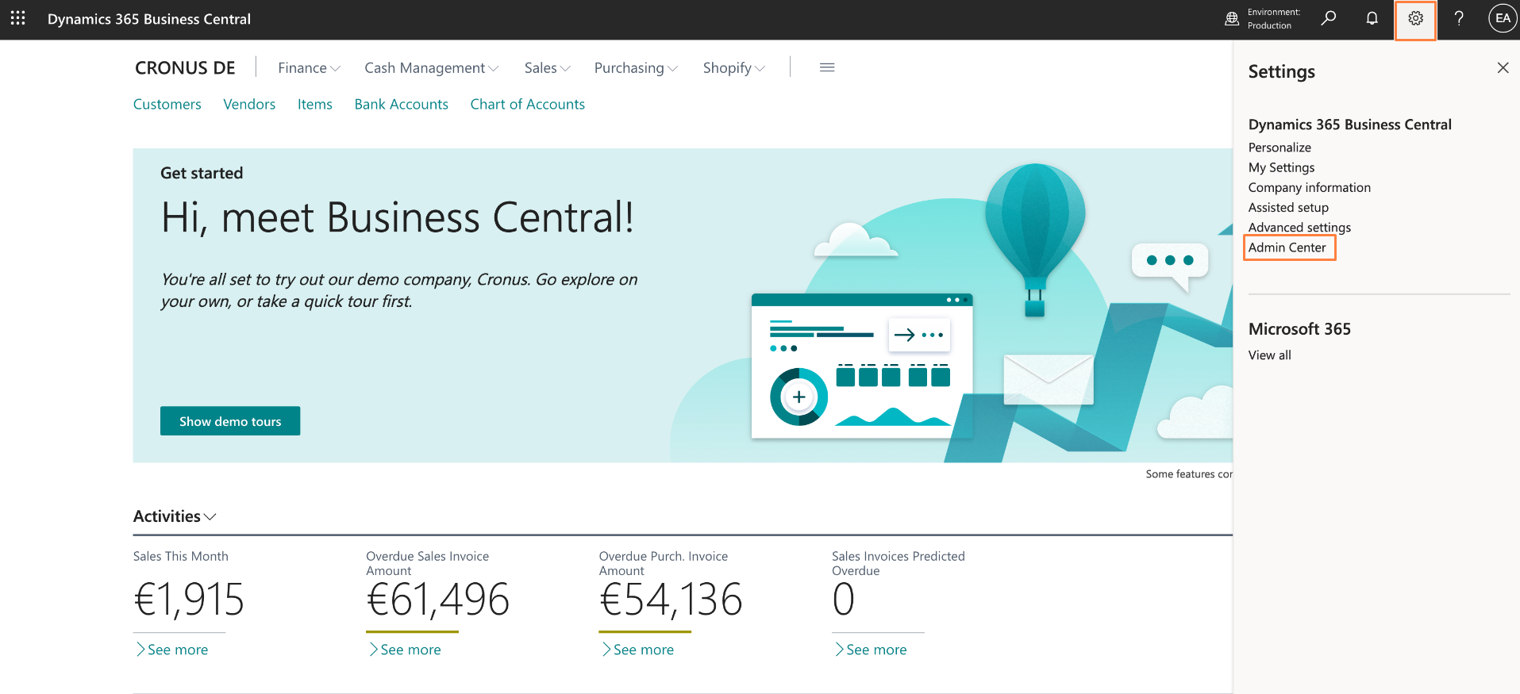Open the Items list
1520x694 pixels.
pyautogui.click(x=315, y=104)
